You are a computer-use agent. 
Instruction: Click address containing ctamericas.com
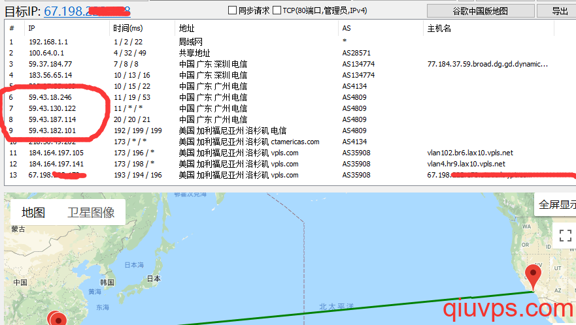tap(248, 142)
